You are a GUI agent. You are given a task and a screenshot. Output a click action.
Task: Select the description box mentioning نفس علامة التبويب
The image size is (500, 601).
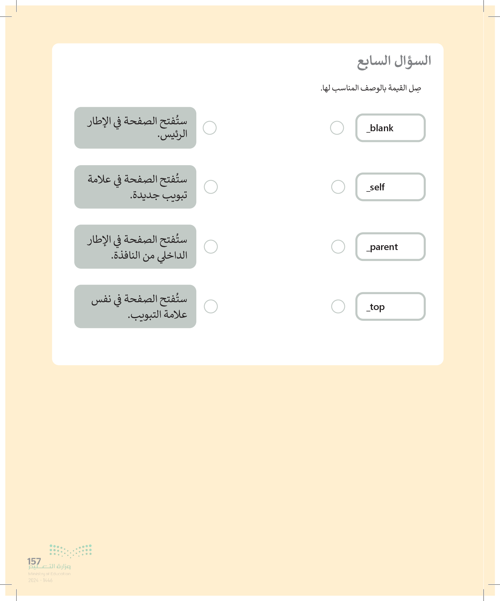(x=135, y=306)
